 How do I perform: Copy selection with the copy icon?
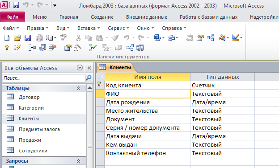tap(89, 38)
